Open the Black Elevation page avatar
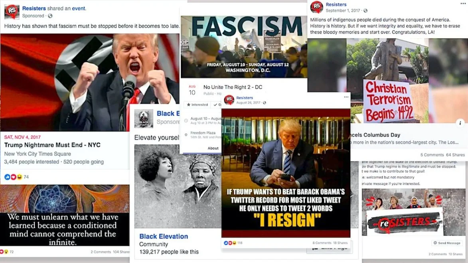This screenshot has height=263, width=468. click(144, 118)
